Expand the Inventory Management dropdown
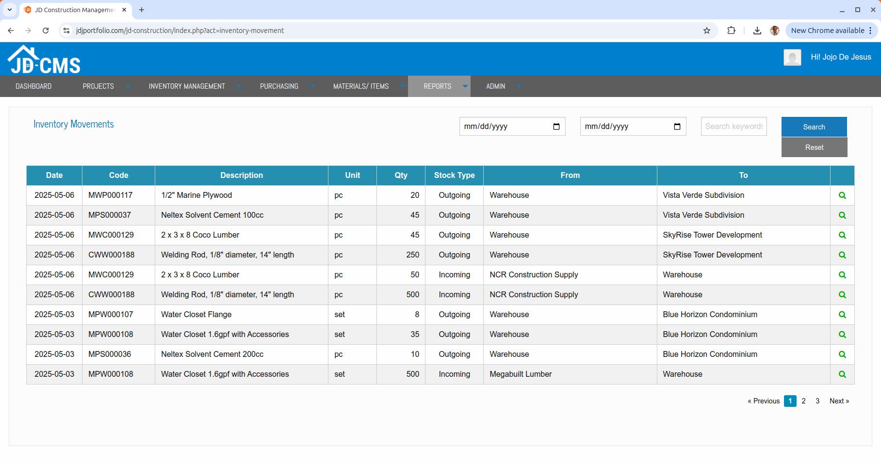The height and width of the screenshot is (466, 881). pyautogui.click(x=239, y=86)
